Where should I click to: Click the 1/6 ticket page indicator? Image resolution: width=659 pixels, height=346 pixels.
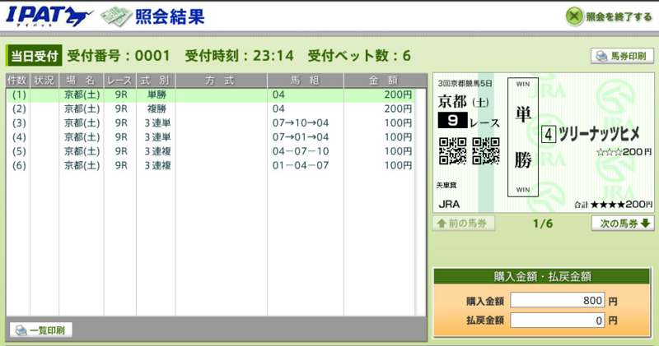543,224
